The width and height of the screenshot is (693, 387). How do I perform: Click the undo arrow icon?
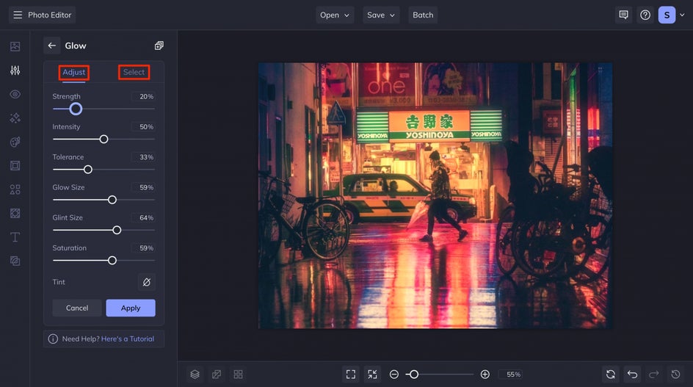(632, 375)
